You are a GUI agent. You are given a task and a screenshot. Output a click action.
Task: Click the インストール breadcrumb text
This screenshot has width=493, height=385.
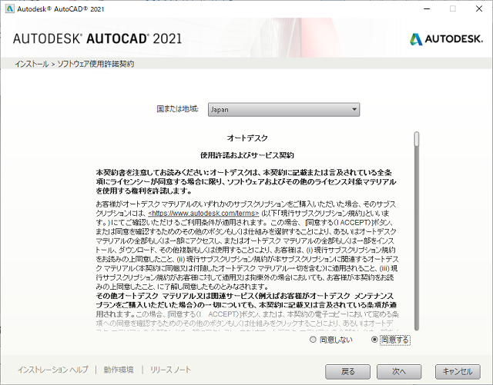pos(32,64)
